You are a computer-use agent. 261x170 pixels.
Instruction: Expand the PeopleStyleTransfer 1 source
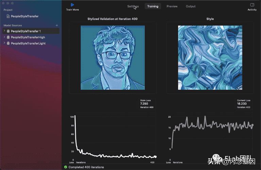coord(4,31)
